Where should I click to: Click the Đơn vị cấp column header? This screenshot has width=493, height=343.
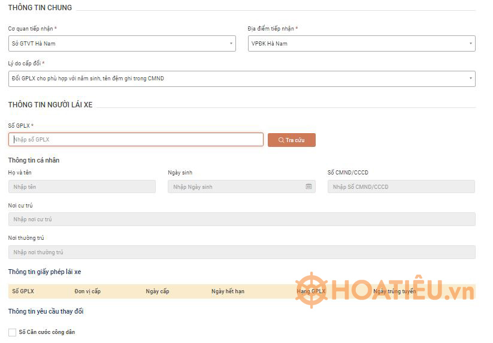[87, 291]
